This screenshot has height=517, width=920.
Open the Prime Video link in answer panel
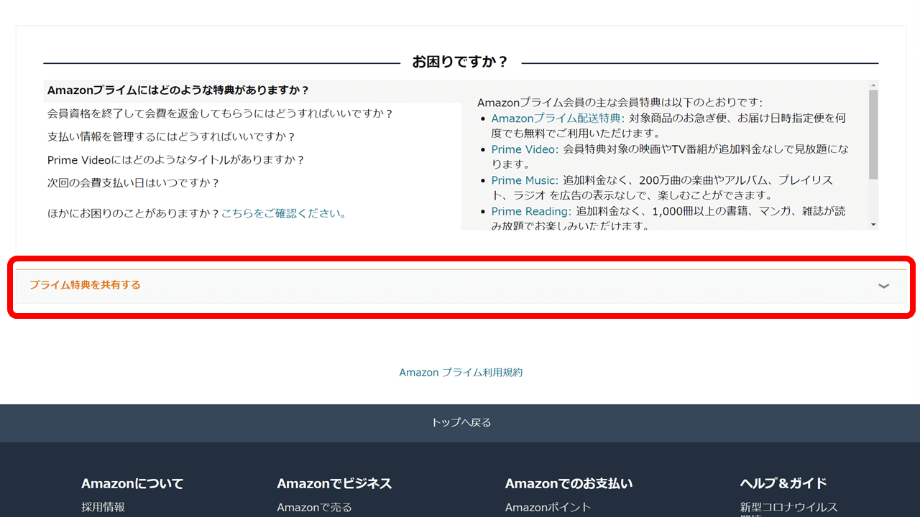pyautogui.click(x=523, y=149)
